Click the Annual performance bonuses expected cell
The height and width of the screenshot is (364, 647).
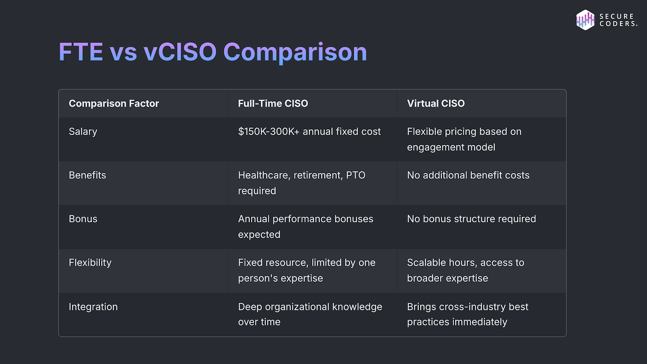[x=306, y=226]
